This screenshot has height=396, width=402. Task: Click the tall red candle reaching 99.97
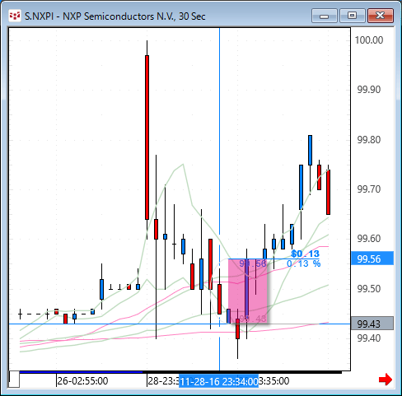click(x=147, y=137)
